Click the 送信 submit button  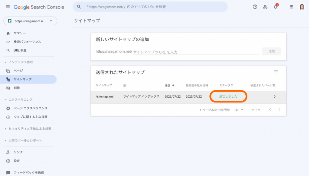coord(272,51)
